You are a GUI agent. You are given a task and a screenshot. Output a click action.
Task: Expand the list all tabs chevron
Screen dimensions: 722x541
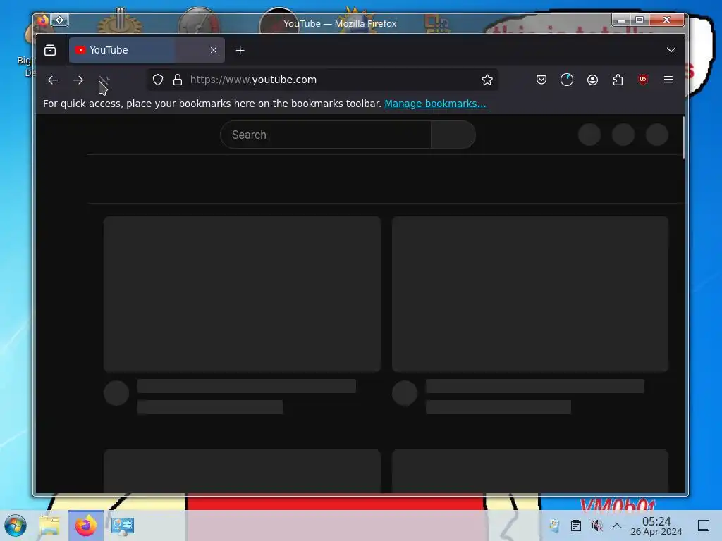pyautogui.click(x=671, y=50)
